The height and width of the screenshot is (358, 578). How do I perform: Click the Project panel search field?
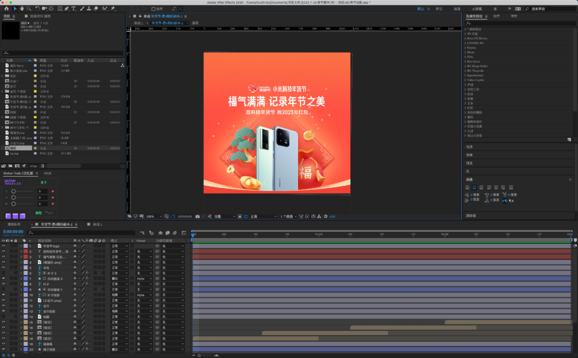click(x=63, y=53)
